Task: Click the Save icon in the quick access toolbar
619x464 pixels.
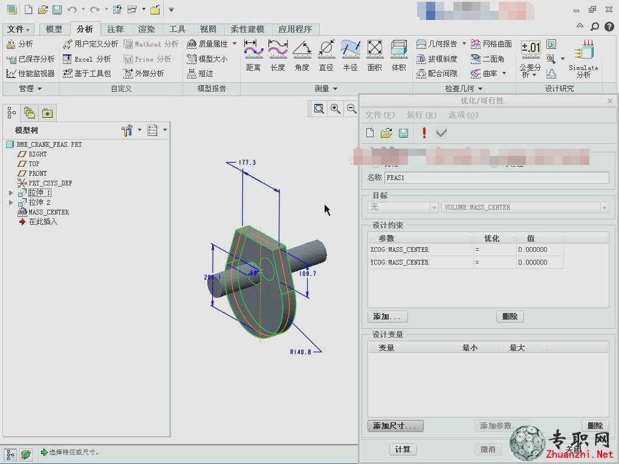Action: point(57,10)
